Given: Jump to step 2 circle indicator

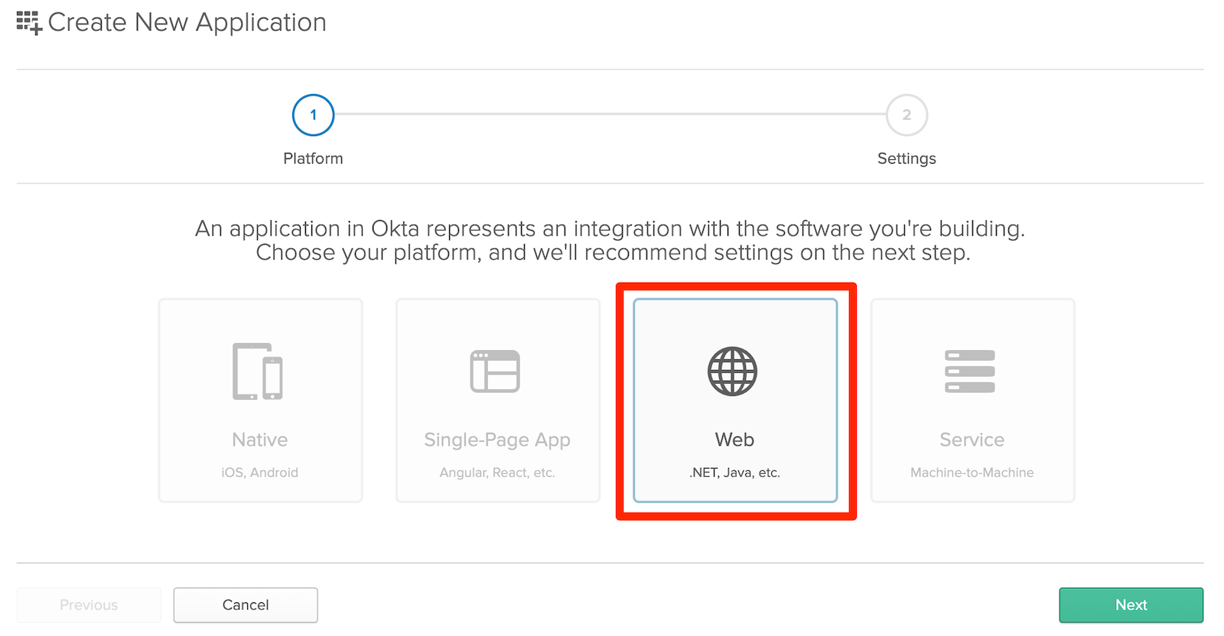Looking at the screenshot, I should point(907,115).
